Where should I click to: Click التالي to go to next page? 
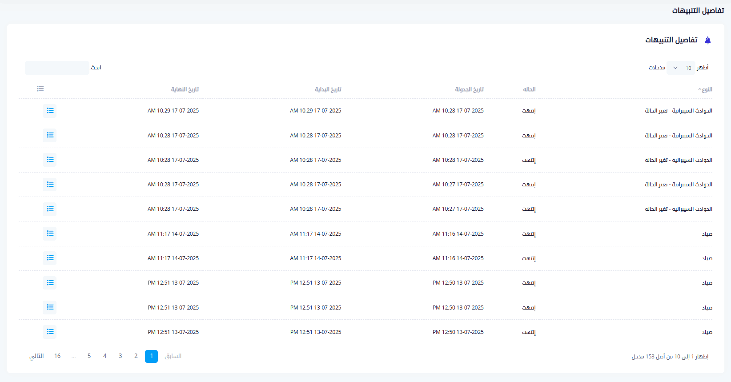coord(36,356)
